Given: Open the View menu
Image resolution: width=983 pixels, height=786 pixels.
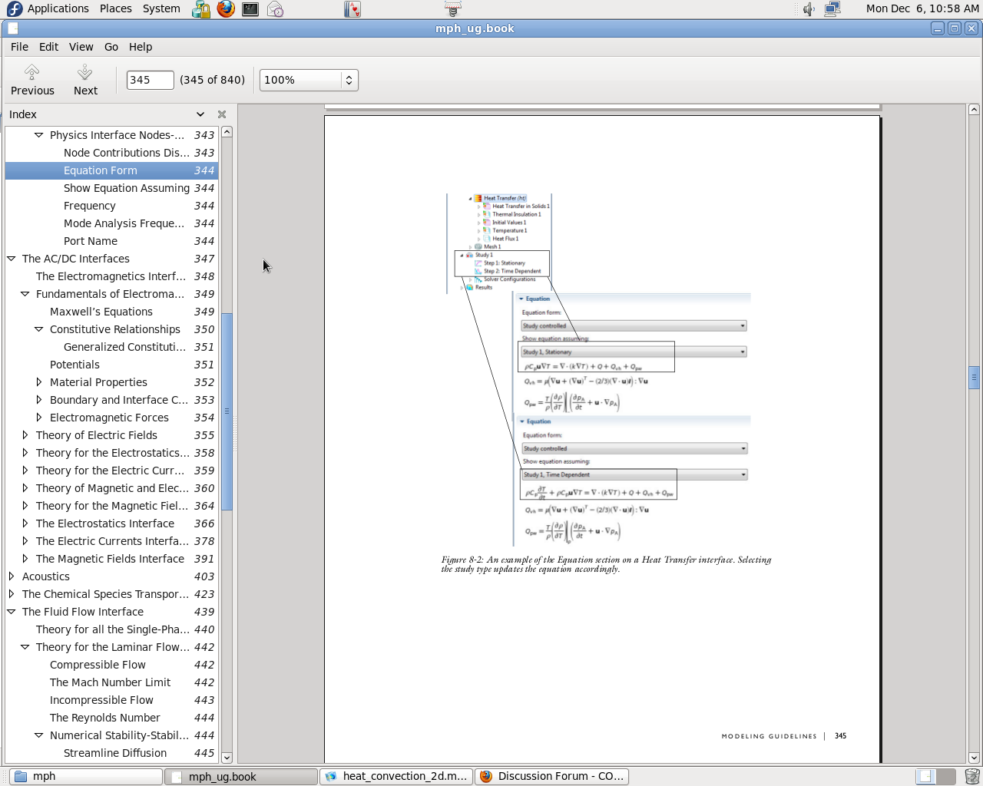Looking at the screenshot, I should (x=81, y=47).
